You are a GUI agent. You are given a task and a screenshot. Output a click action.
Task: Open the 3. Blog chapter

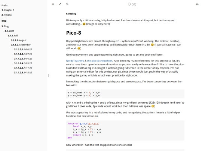5,26
